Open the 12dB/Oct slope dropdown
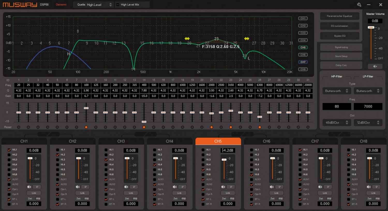Image resolution: width=388 pixels, height=211 pixels. tap(368, 123)
